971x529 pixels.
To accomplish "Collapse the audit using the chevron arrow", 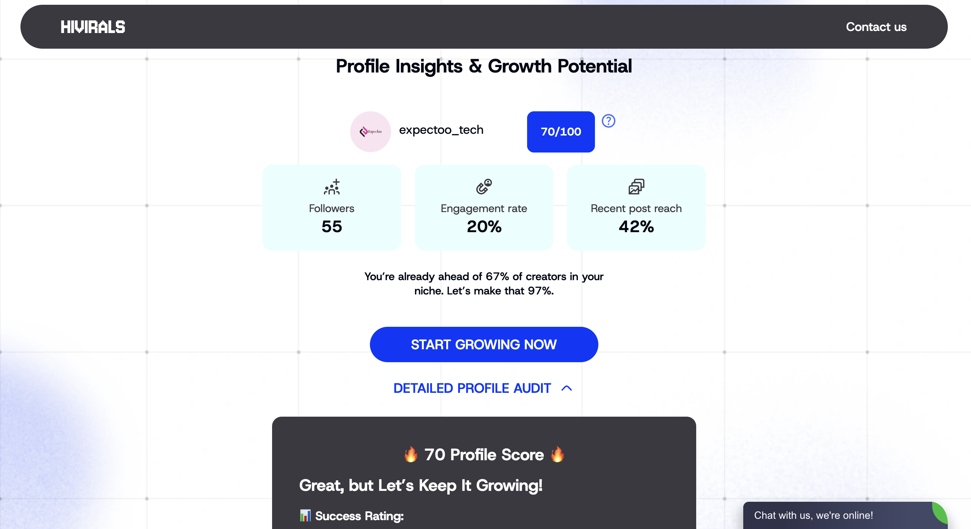I will 567,388.
